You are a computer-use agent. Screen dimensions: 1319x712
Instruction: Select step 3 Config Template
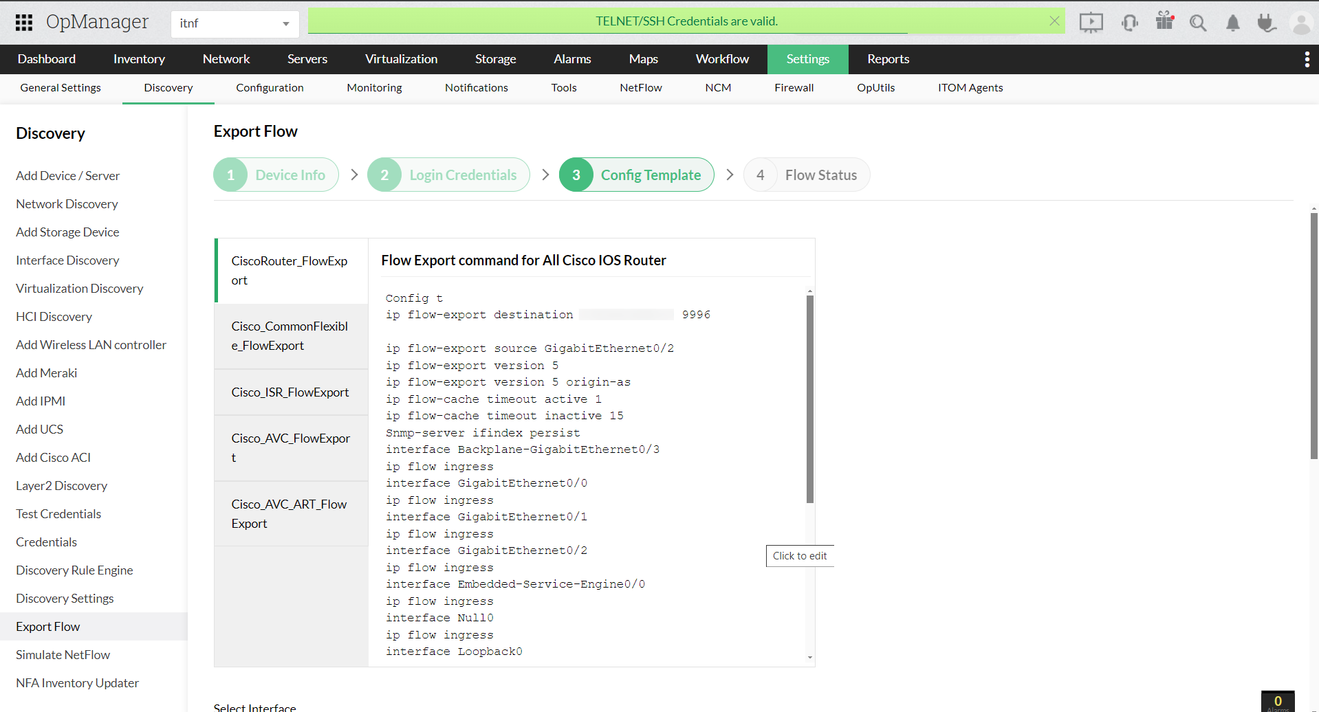coord(636,175)
